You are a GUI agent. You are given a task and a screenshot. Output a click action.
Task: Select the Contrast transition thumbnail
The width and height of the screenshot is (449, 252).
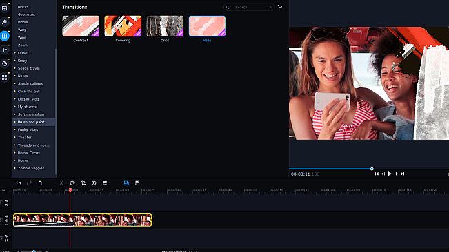pyautogui.click(x=81, y=26)
